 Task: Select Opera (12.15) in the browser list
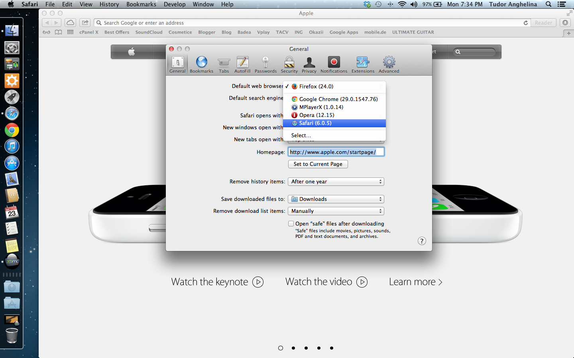pyautogui.click(x=334, y=115)
